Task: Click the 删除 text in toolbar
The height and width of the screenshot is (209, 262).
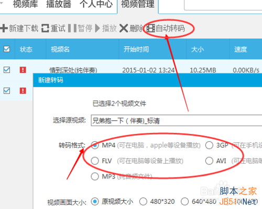Action: point(136,28)
